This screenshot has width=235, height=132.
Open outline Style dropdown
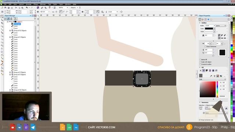(x=214, y=32)
